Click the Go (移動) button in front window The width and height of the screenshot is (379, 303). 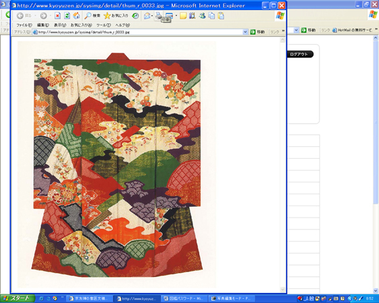[257, 32]
